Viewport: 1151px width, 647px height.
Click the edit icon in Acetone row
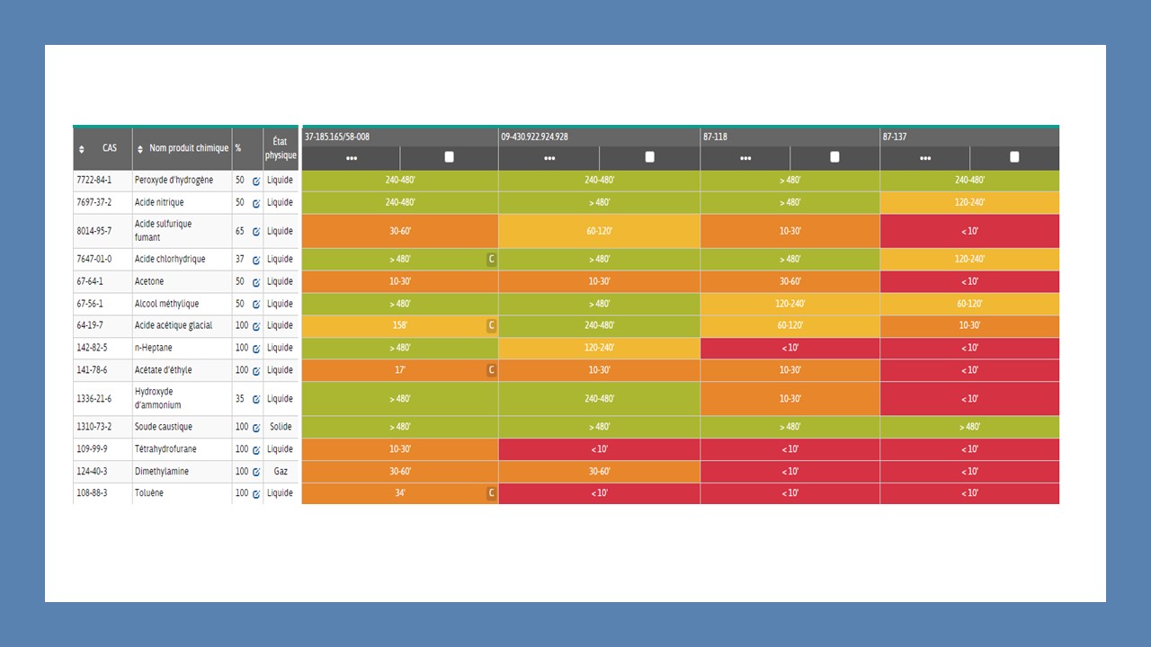coord(255,282)
